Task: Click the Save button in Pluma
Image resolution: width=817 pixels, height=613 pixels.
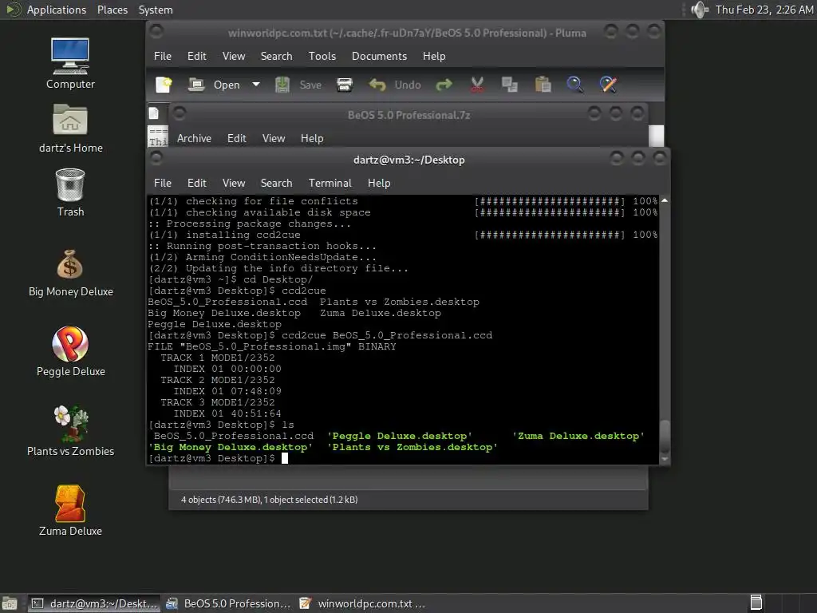Action: click(298, 85)
